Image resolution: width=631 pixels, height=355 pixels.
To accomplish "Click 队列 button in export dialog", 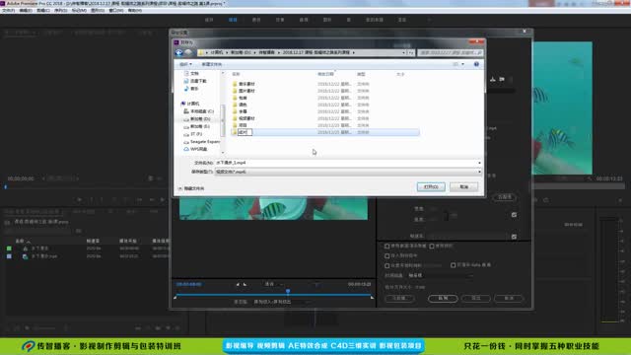I will click(443, 298).
